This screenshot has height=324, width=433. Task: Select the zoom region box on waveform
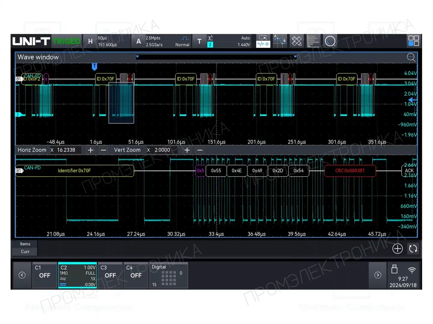click(x=121, y=103)
